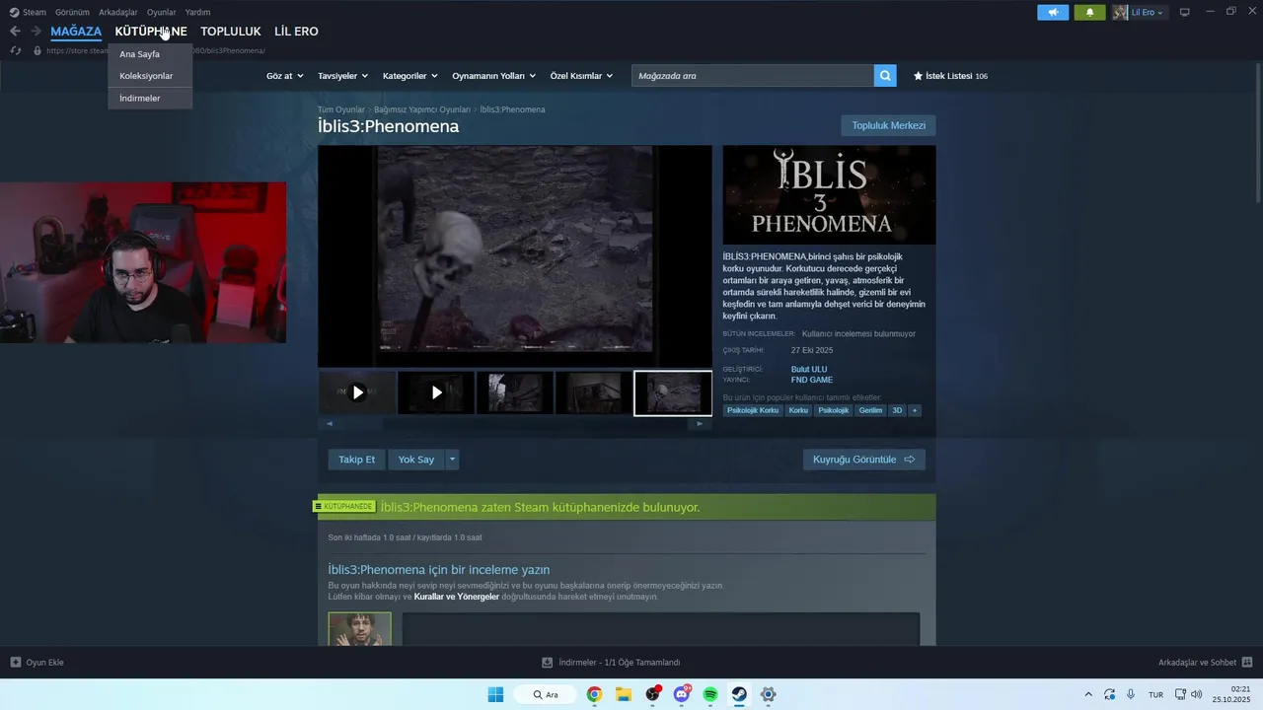Open the green notifications bell

pyautogui.click(x=1089, y=13)
